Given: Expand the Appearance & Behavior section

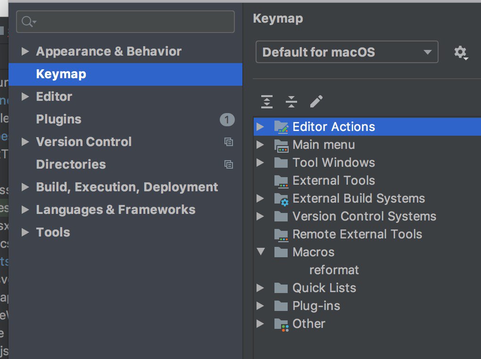Looking at the screenshot, I should 25,51.
